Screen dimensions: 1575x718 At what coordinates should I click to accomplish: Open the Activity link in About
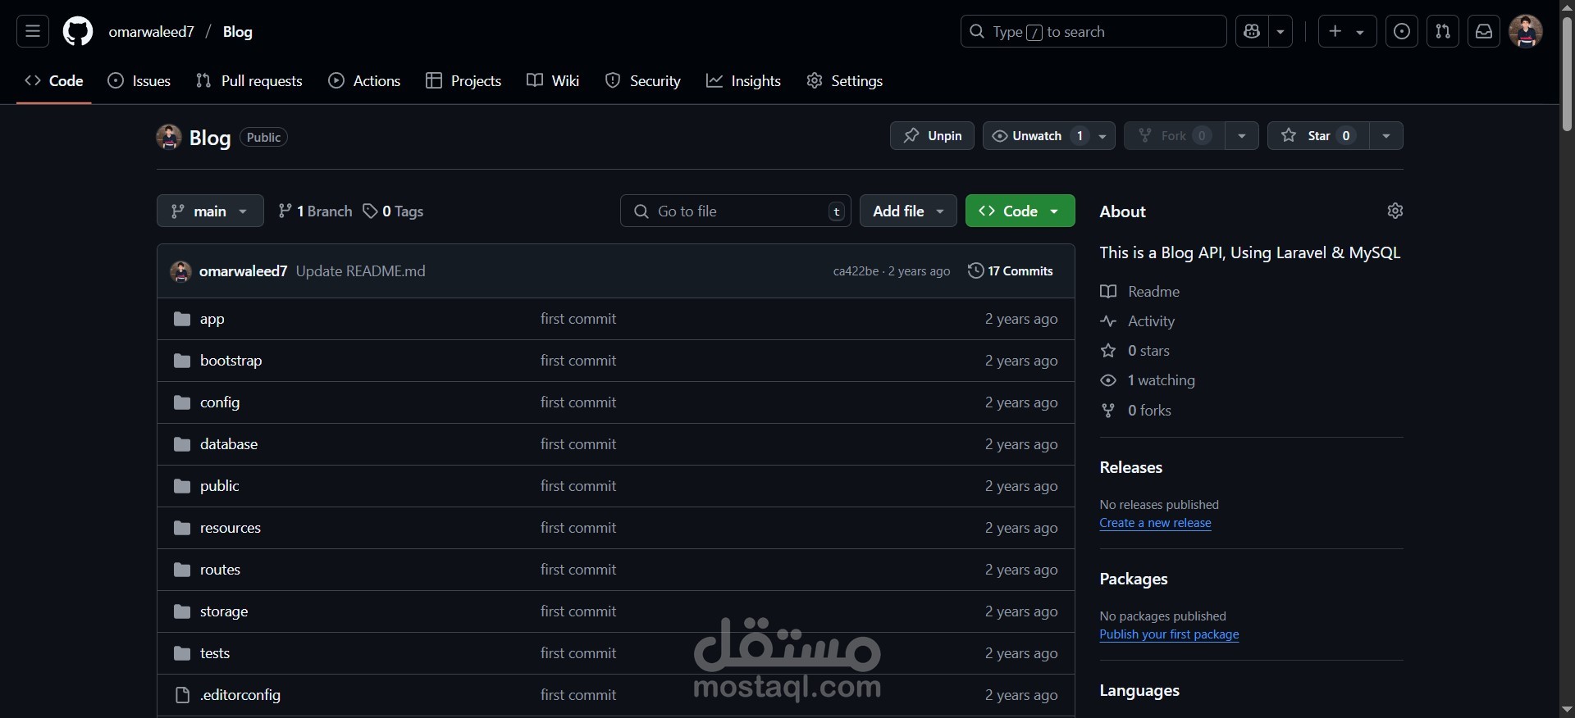pyautogui.click(x=1138, y=321)
